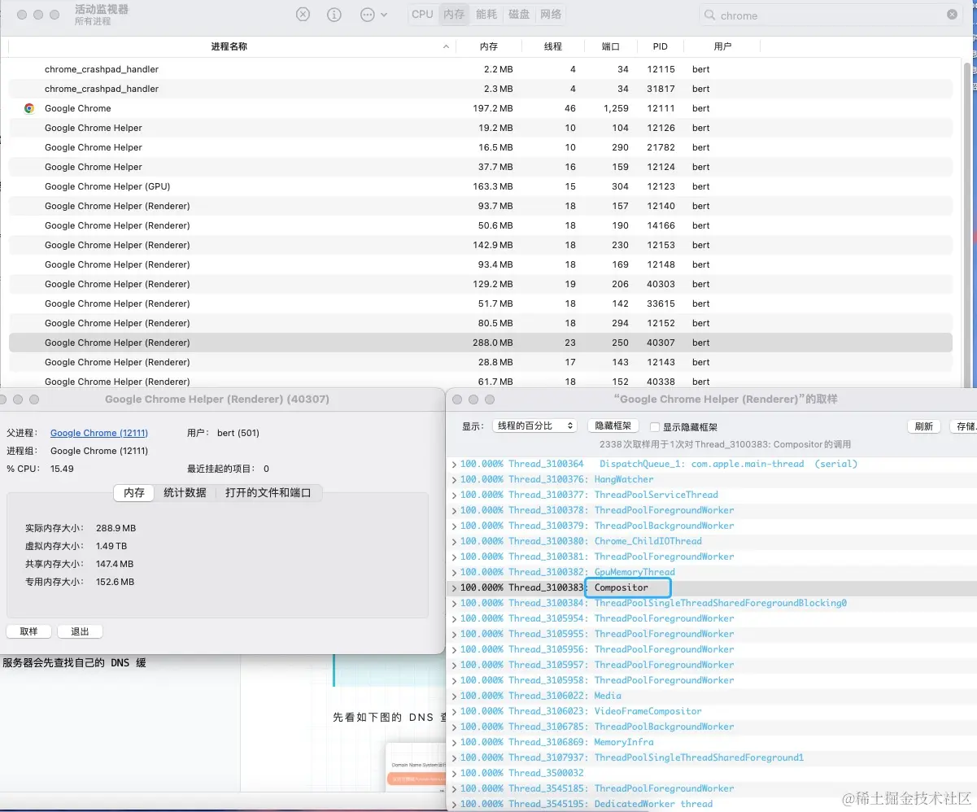This screenshot has width=977, height=812.
Task: Select Renderer row with PID 40307
Action: point(480,343)
